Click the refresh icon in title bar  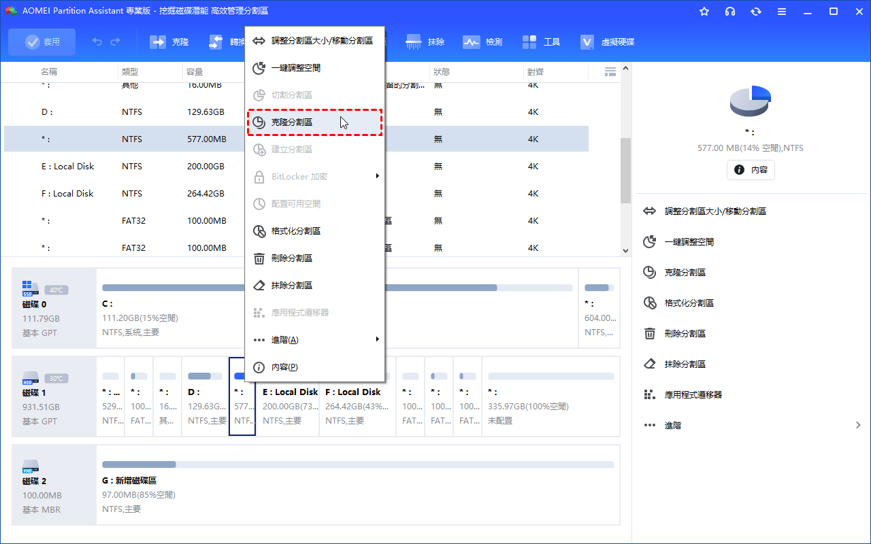pyautogui.click(x=756, y=12)
